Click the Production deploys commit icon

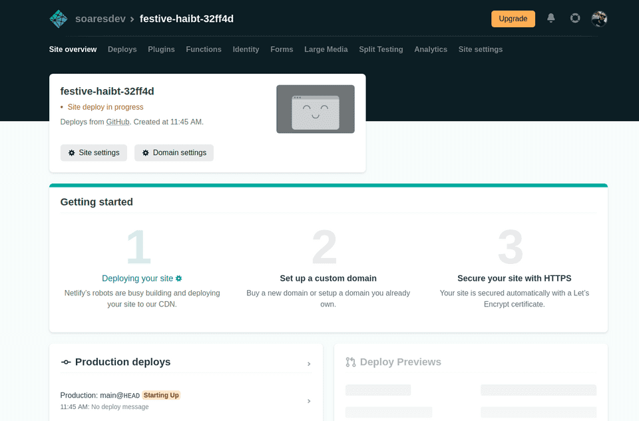tap(66, 362)
